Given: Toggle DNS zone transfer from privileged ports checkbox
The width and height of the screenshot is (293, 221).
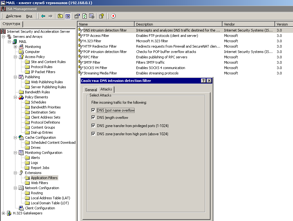Looking at the screenshot, I should 93,126.
